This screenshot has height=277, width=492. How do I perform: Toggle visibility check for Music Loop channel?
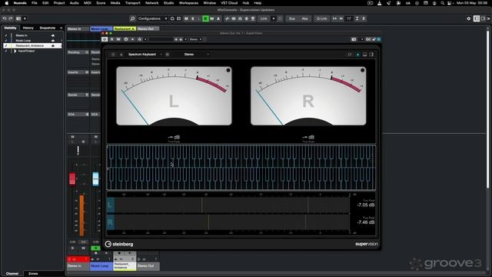pos(5,41)
